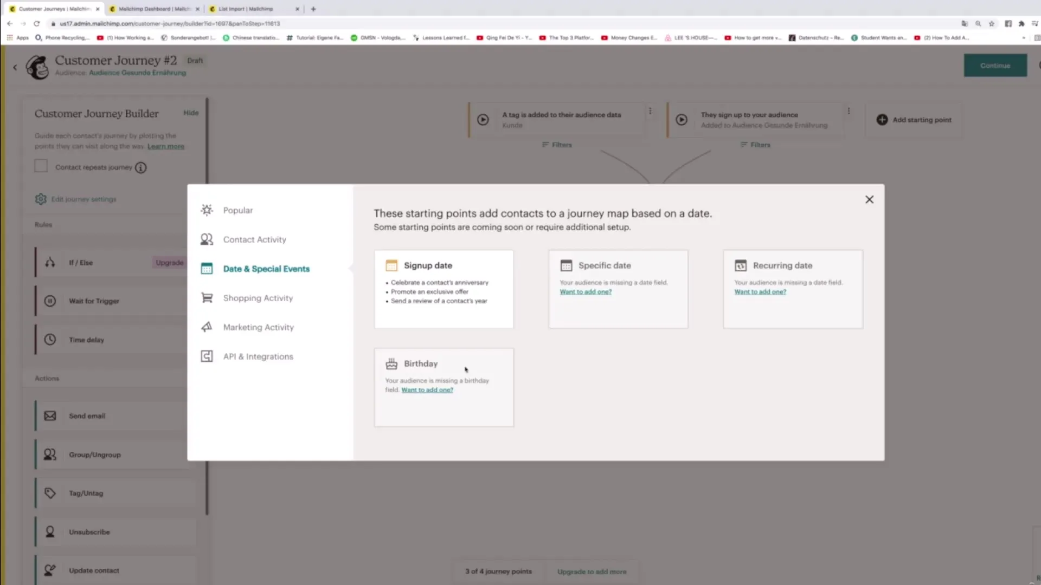This screenshot has width=1041, height=585.
Task: Toggle the Contact repeats journey checkbox
Action: pyautogui.click(x=41, y=166)
